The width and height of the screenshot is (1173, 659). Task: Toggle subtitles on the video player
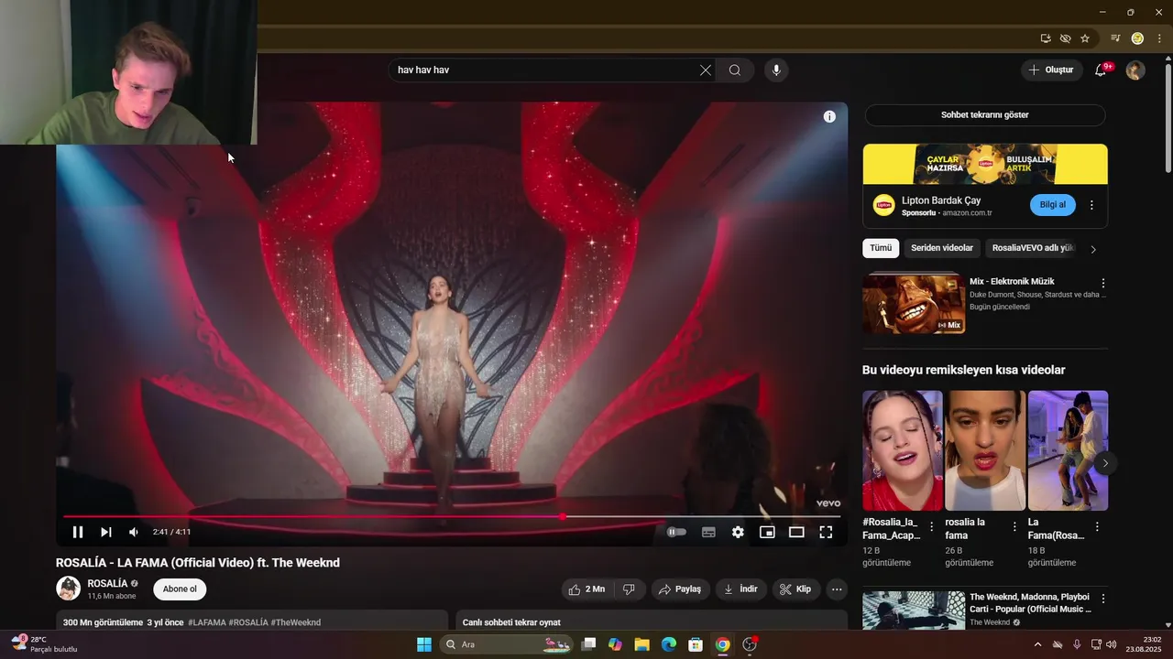708,532
